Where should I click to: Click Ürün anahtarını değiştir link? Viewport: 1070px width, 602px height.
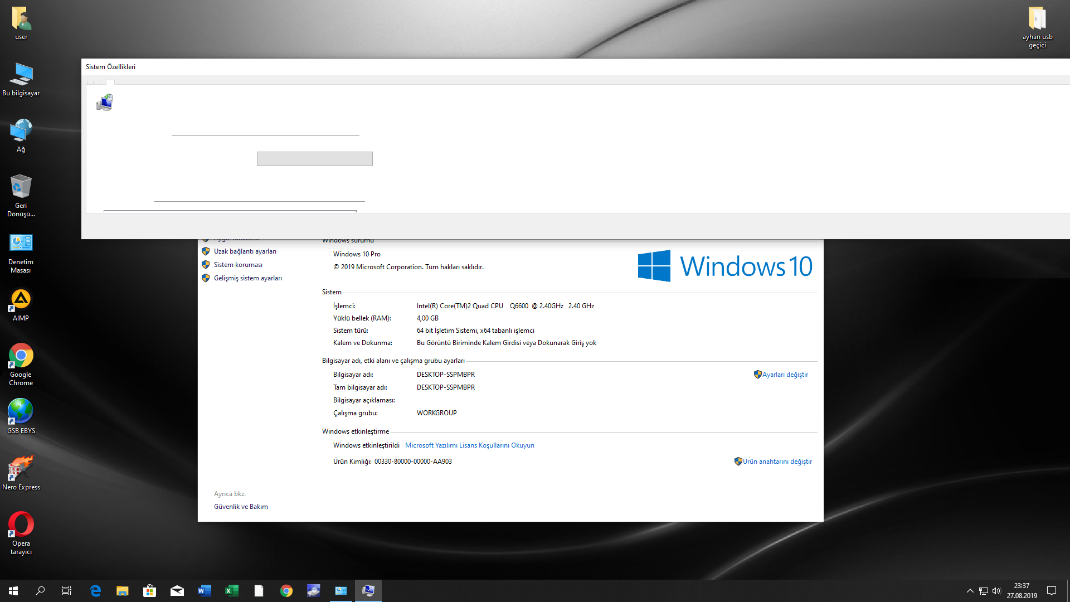point(777,462)
